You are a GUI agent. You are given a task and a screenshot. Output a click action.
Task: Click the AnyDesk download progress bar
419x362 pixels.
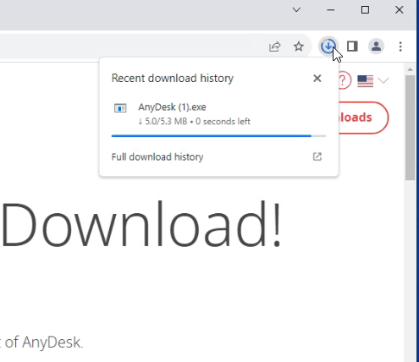218,136
